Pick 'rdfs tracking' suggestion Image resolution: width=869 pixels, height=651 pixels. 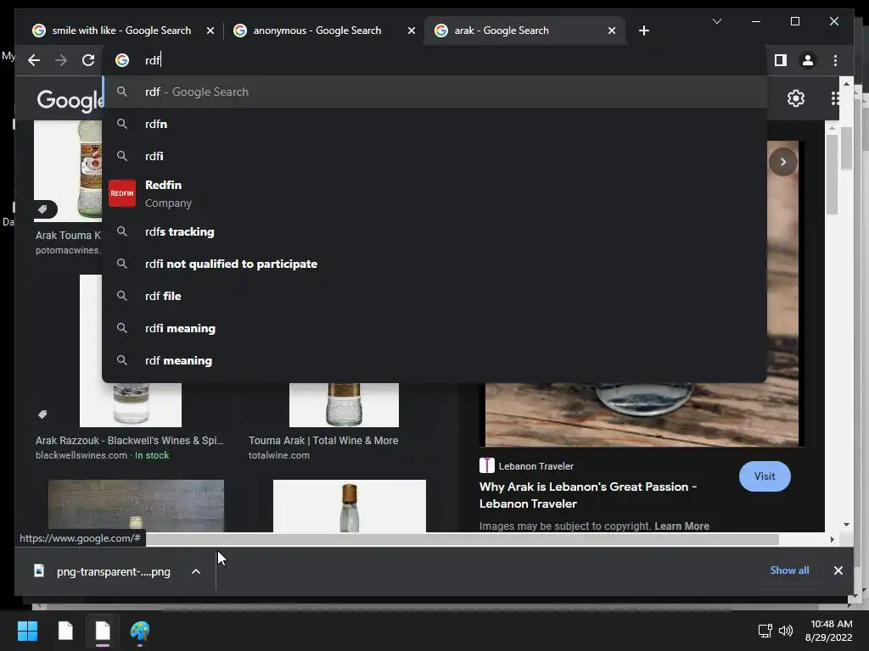[x=434, y=232]
